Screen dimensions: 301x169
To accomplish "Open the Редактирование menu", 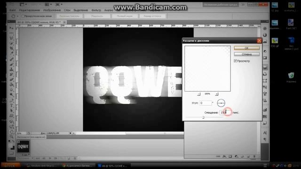I will [x=29, y=10].
